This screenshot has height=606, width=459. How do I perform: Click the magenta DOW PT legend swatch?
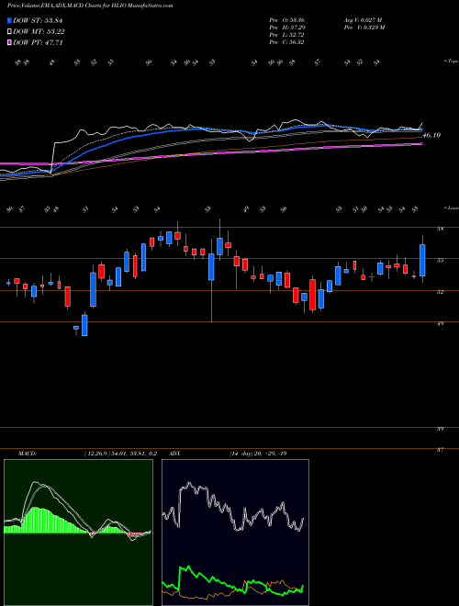[9, 42]
